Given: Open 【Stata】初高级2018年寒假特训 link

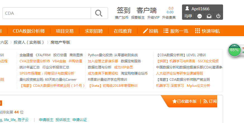Looking at the screenshot, I should coord(113,86).
